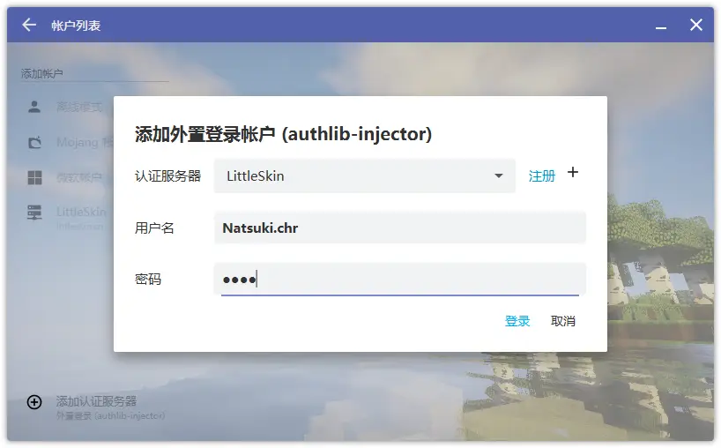The width and height of the screenshot is (721, 448).
Task: Focus the 密码 password field
Action: 399,280
